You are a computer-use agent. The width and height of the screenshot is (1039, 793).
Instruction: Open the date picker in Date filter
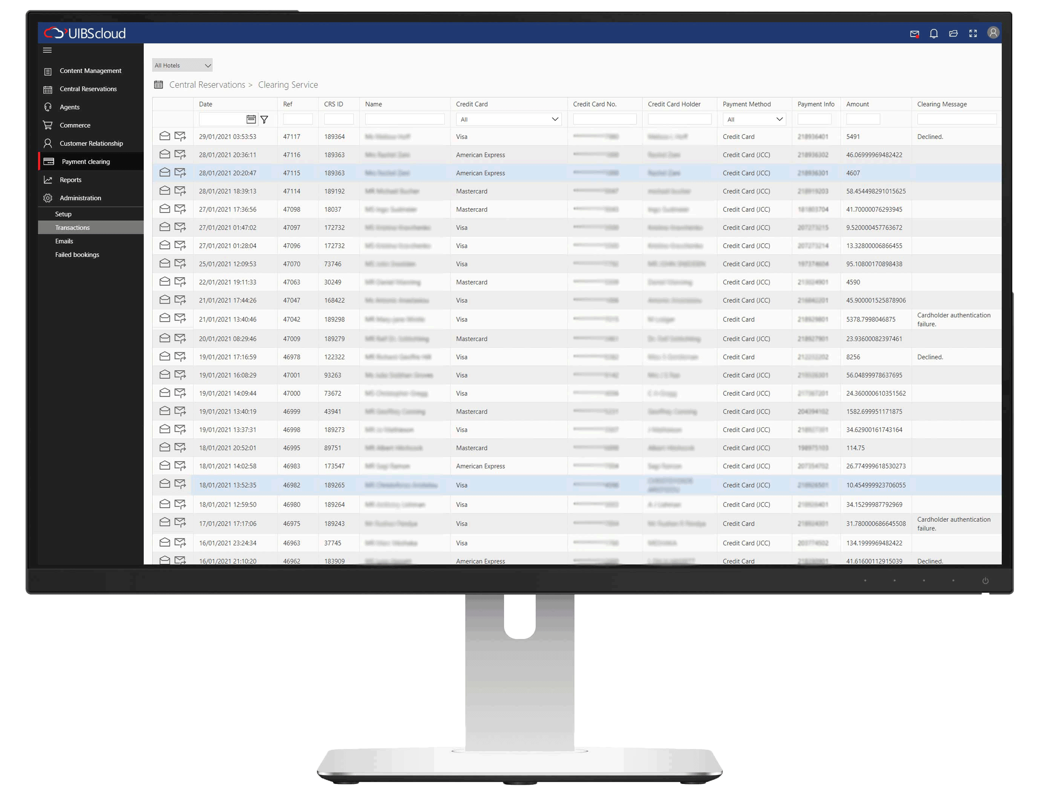click(x=251, y=119)
